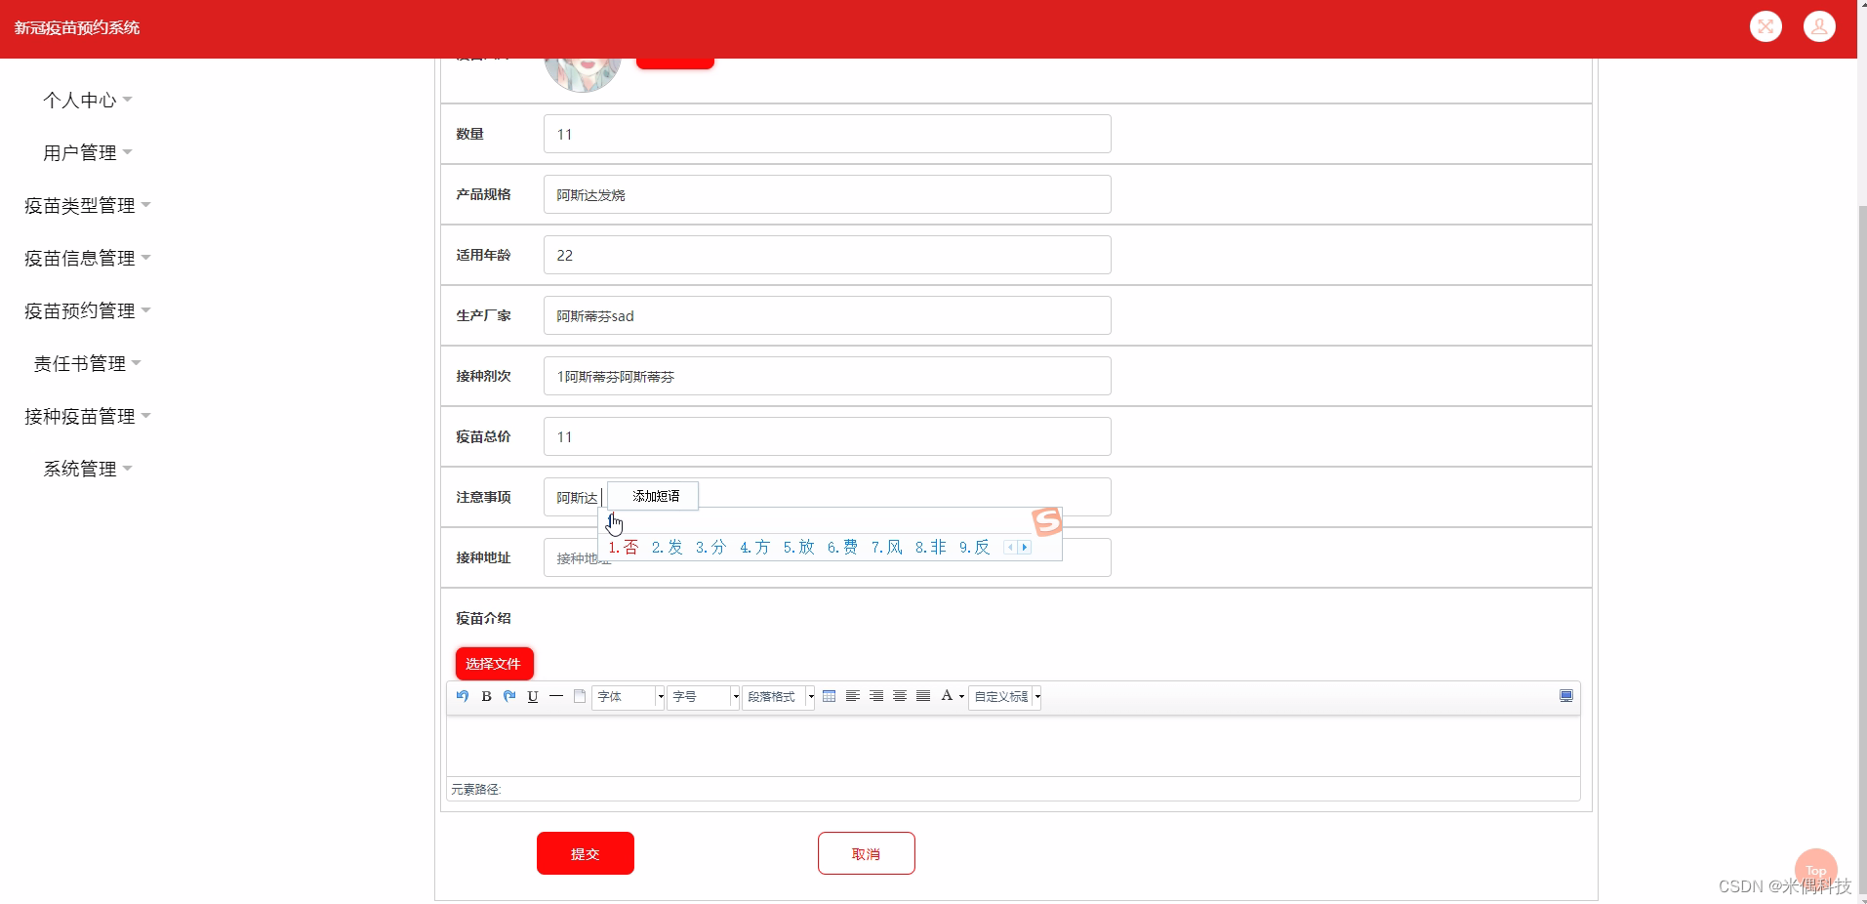1867x904 pixels.
Task: Click the Top back-to-top button
Action: coord(1815,870)
